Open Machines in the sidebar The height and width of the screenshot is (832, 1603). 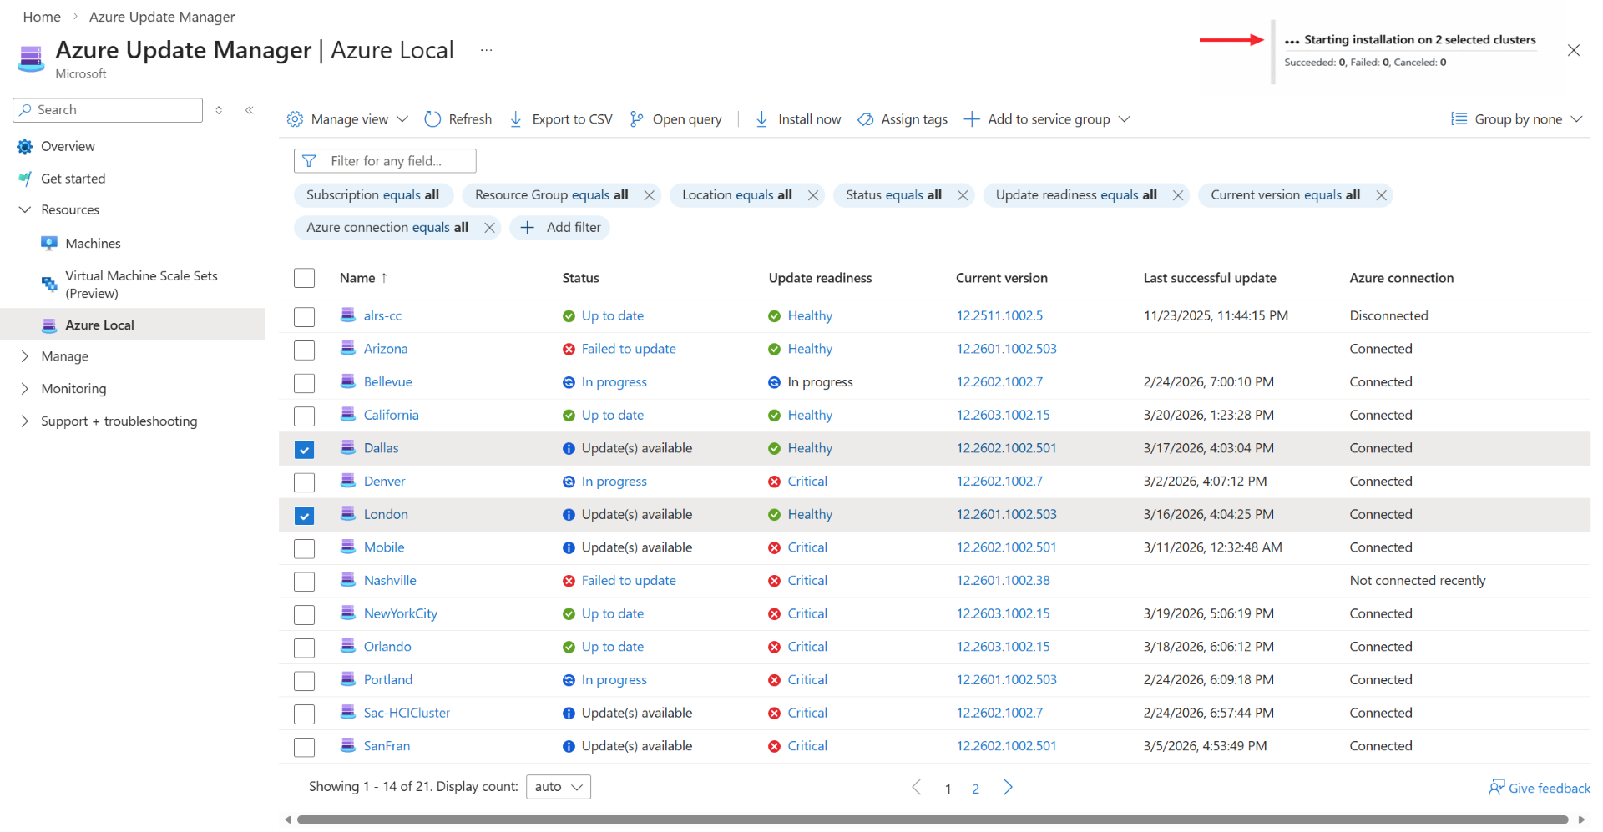[93, 244]
